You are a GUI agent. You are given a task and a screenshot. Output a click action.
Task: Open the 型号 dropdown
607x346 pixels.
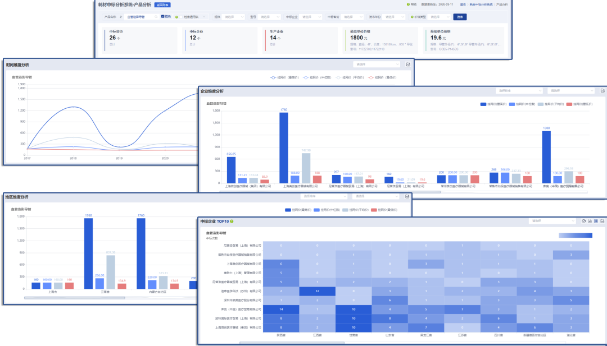coord(269,17)
